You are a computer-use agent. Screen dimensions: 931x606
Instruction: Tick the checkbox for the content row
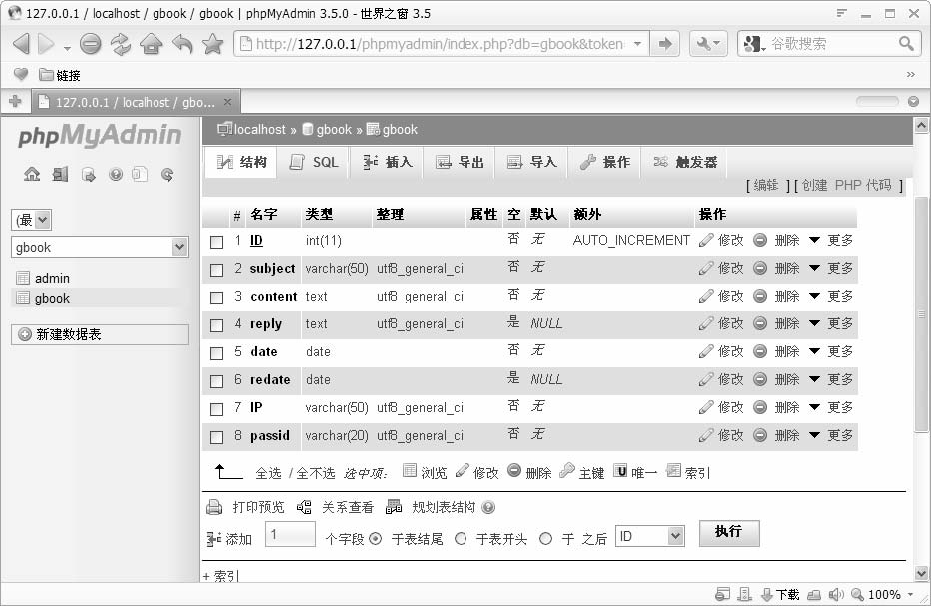(216, 298)
